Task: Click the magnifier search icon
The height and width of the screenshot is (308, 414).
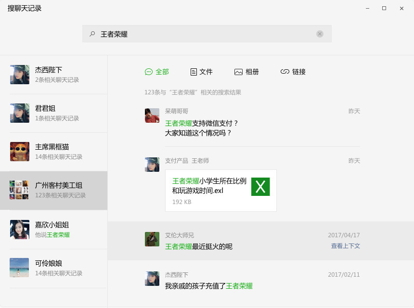Action: tap(92, 34)
